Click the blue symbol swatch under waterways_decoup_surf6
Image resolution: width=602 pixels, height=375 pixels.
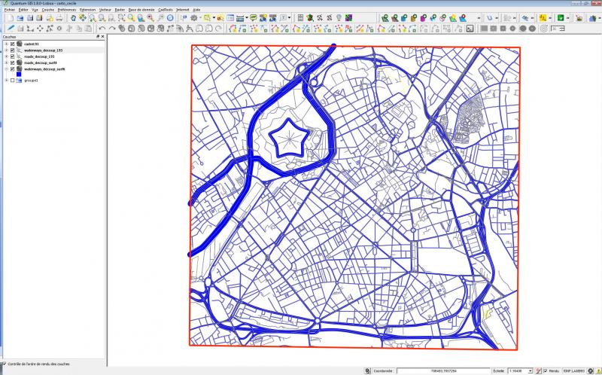18,74
